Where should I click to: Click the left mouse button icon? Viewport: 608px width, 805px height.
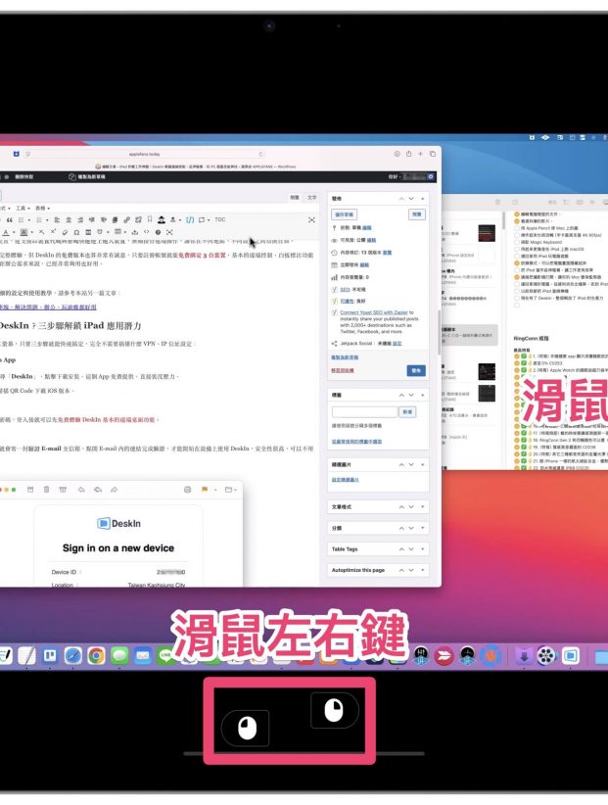tap(245, 727)
